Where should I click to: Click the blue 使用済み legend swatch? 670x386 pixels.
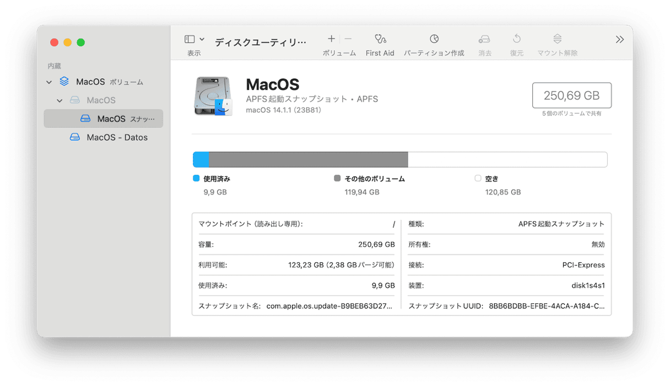coord(196,179)
